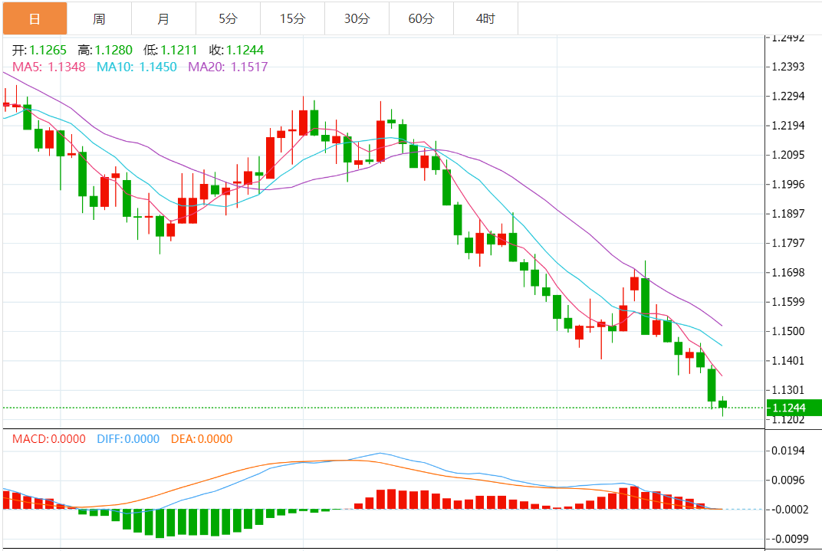Switch to the 月 monthly tab
The image size is (822, 551).
pos(163,19)
